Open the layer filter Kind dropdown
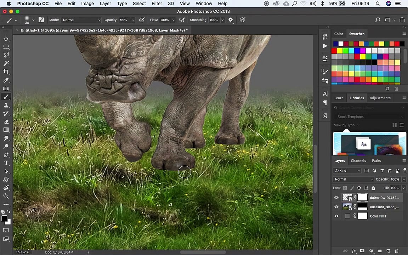This screenshot has width=408, height=255. 347,171
